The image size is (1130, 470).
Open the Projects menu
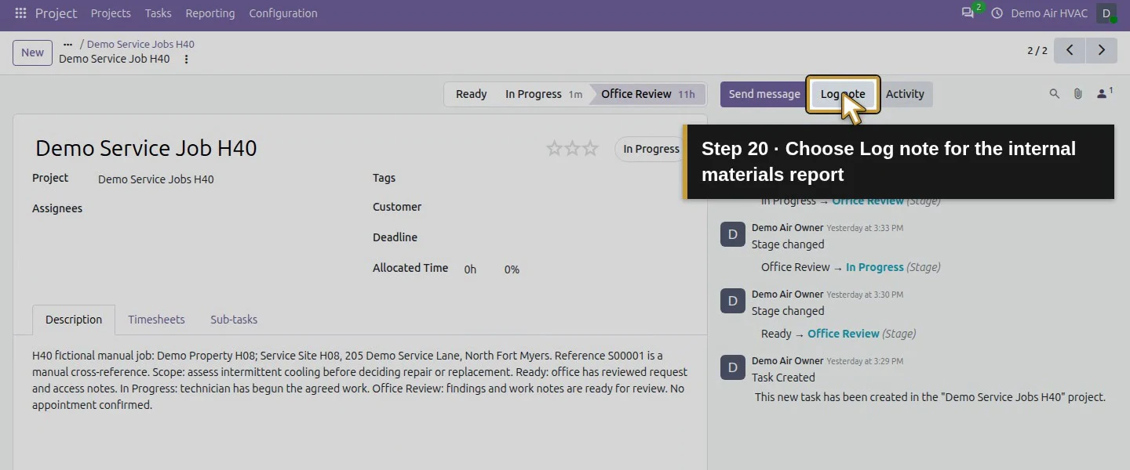pyautogui.click(x=111, y=13)
